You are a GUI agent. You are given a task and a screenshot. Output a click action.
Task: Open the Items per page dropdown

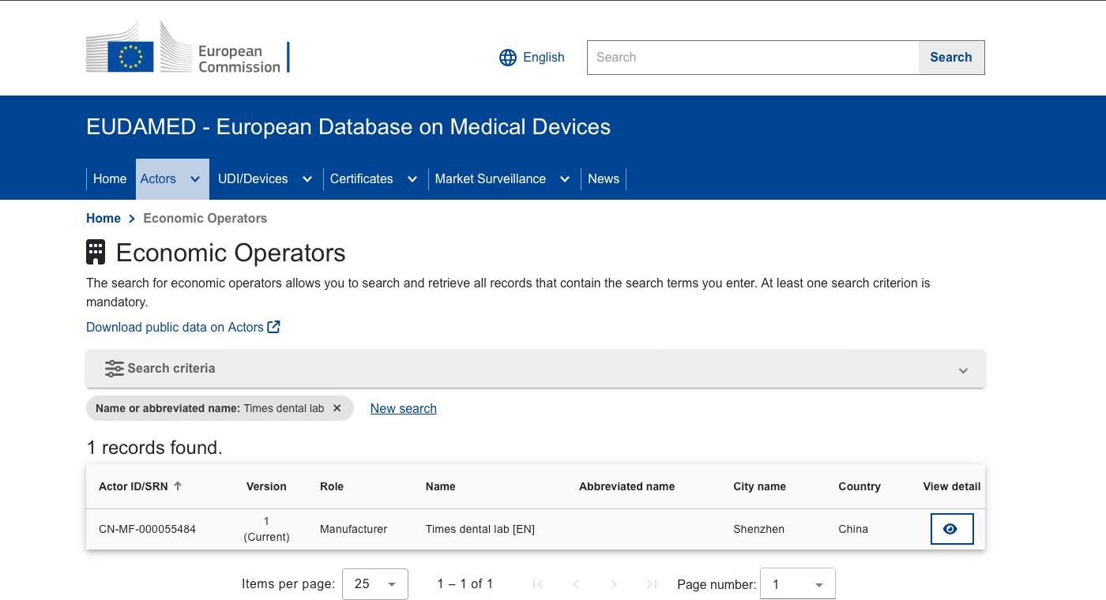click(375, 584)
